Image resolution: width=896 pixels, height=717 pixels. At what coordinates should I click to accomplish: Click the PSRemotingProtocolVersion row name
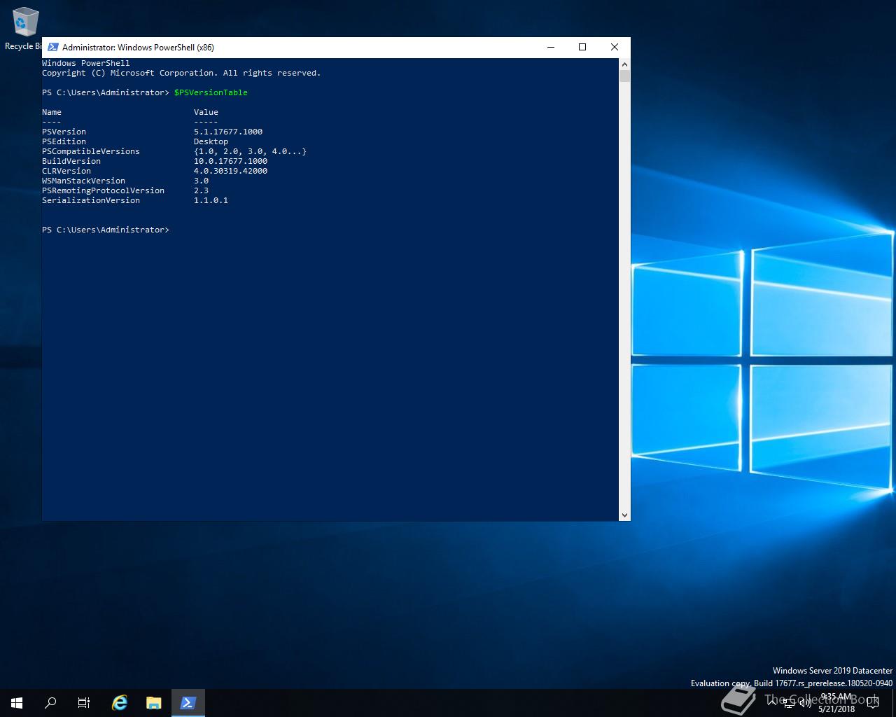103,190
